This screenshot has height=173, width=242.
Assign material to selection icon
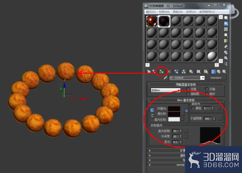click(162, 72)
